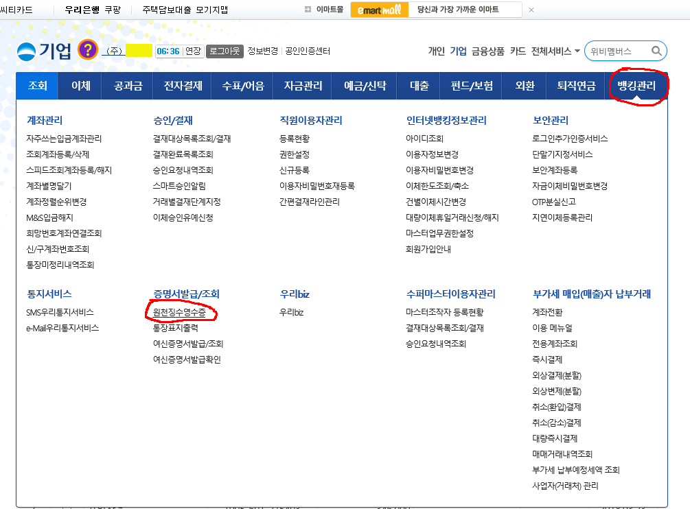Switch to 개인 banking
The width and height of the screenshot is (690, 509).
436,51
